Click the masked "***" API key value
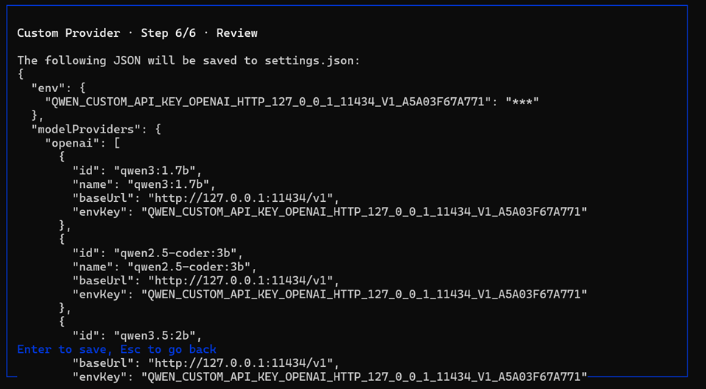The width and height of the screenshot is (706, 389). tap(522, 102)
